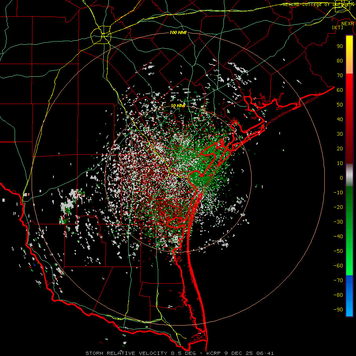
Task: Click the "-70" value on the velocity scale
Action: tap(338, 280)
